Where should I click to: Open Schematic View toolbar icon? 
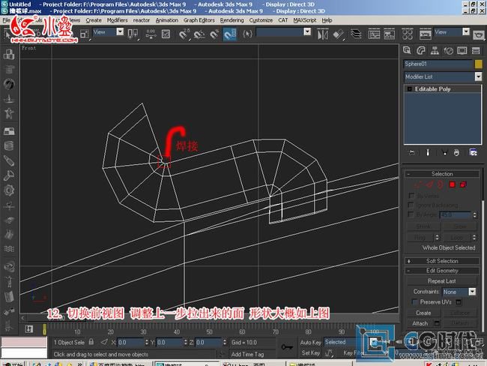(389, 34)
